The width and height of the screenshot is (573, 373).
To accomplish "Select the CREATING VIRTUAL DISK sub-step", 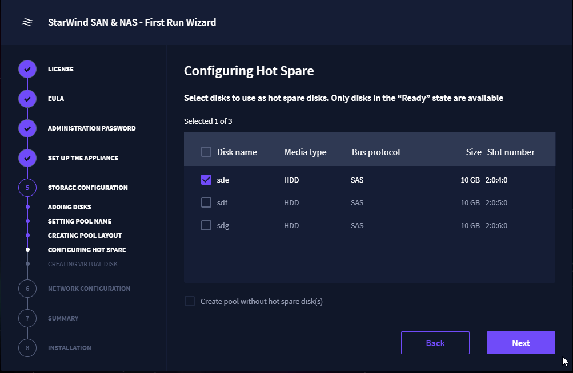I will (x=83, y=264).
